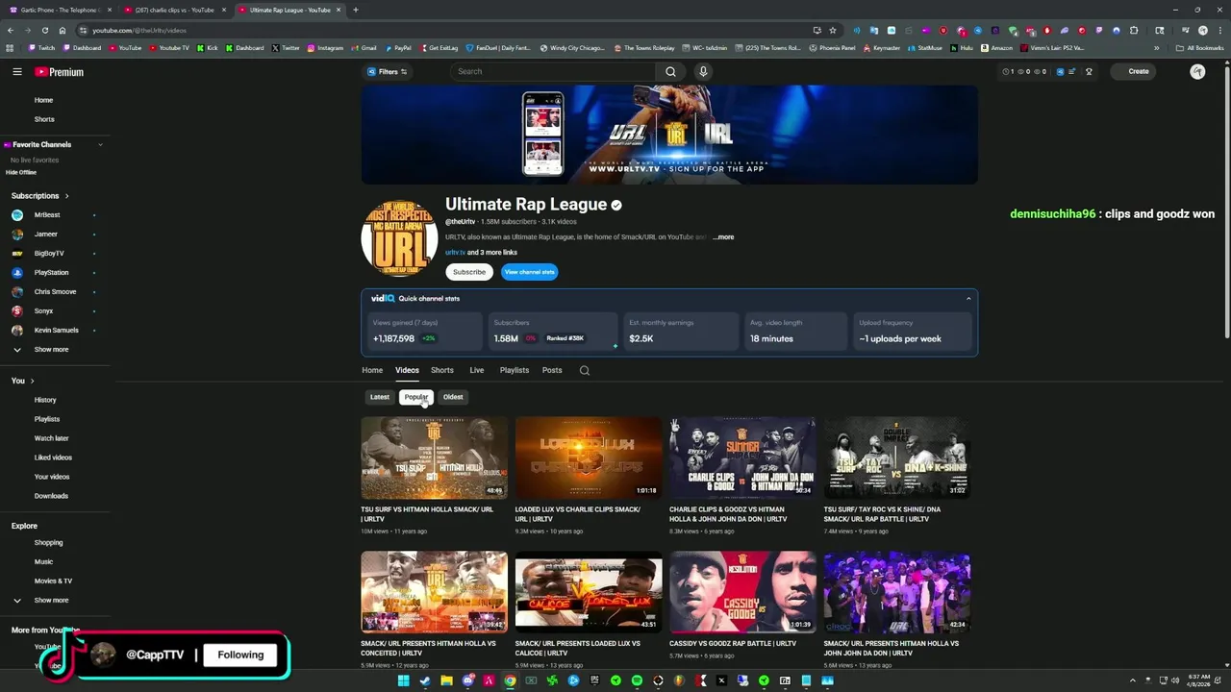Click the Subscribe button
Viewport: 1231px width, 692px height.
click(x=469, y=272)
